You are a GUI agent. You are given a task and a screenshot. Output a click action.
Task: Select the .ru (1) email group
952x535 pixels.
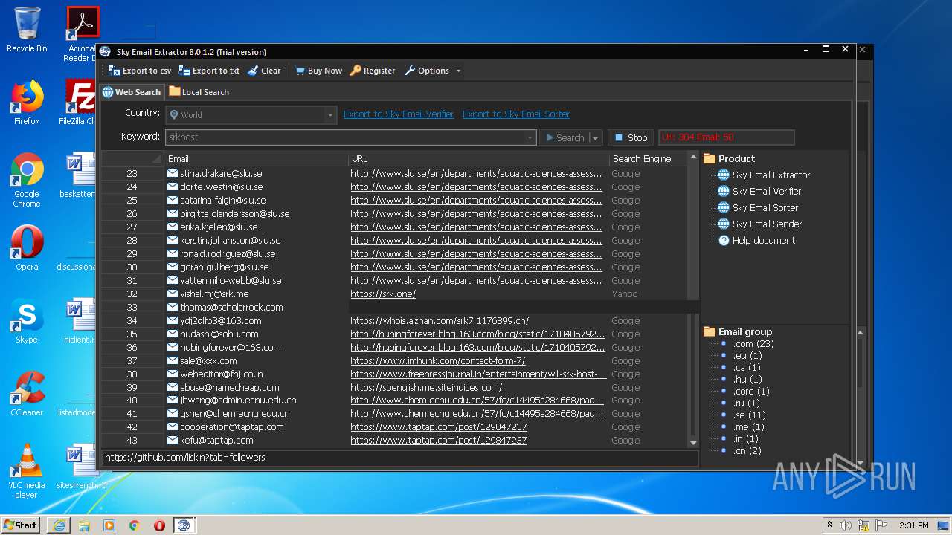tap(747, 403)
